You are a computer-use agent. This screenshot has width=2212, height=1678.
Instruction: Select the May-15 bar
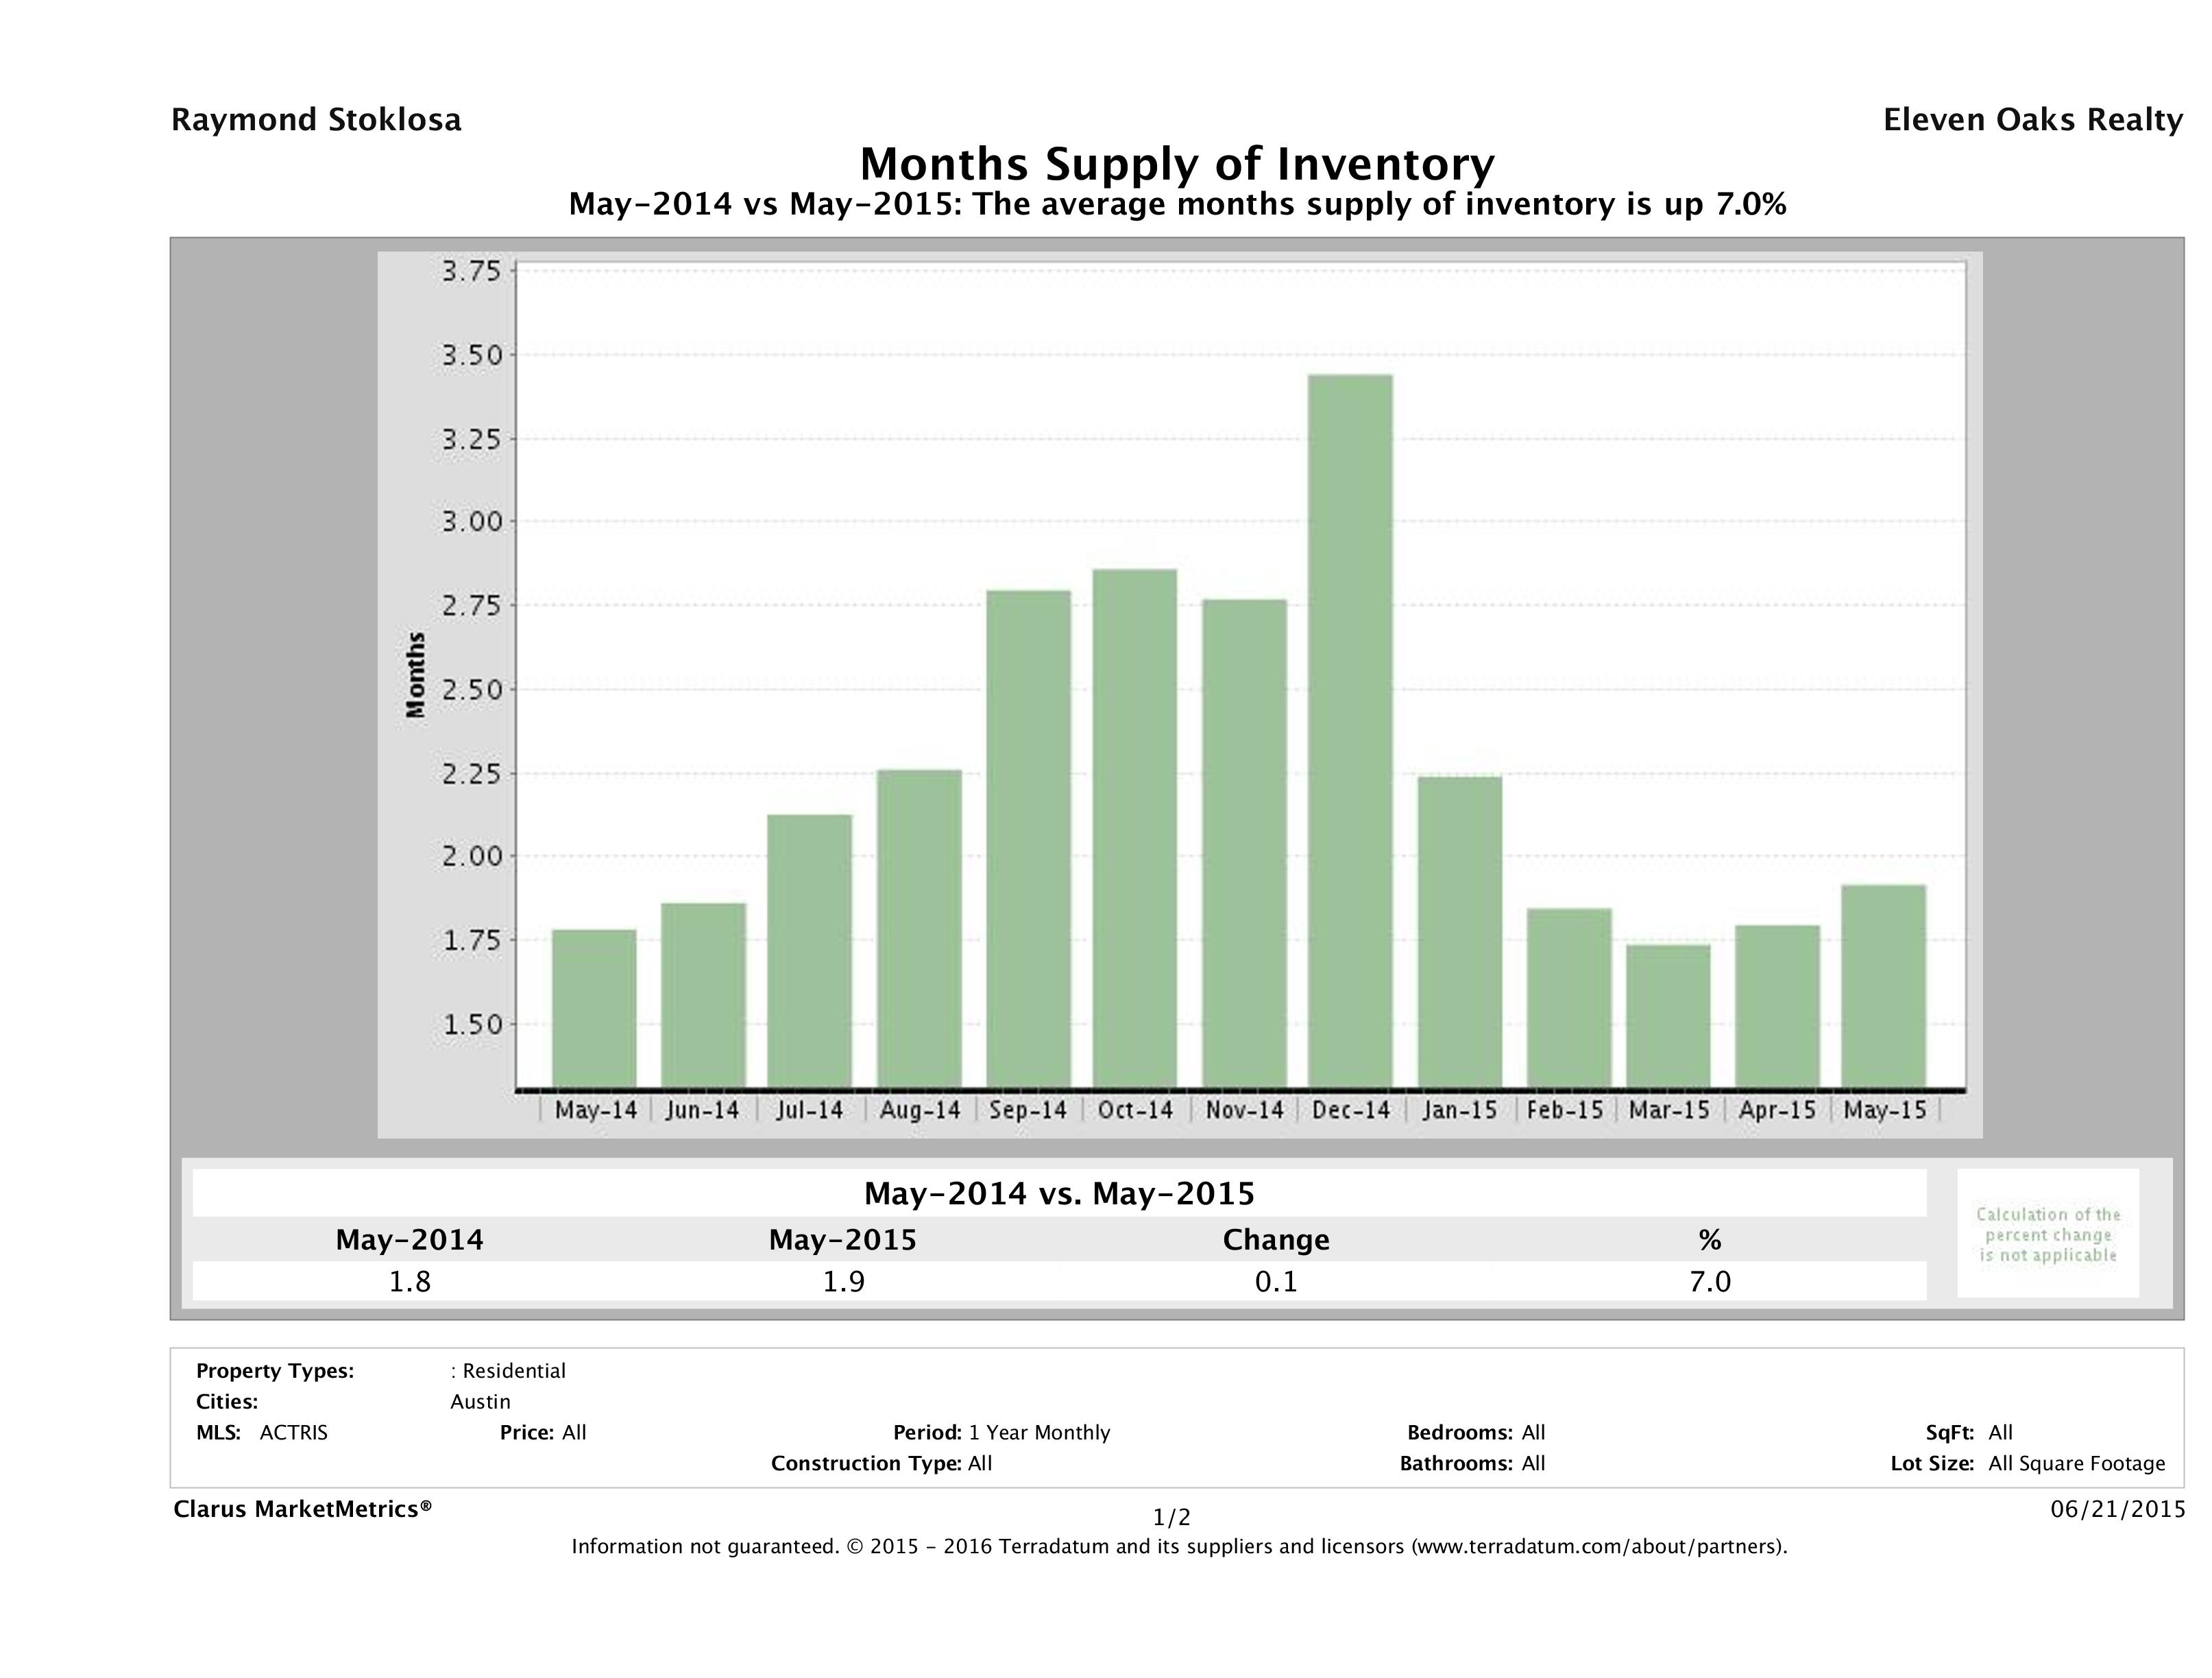pos(1884,986)
